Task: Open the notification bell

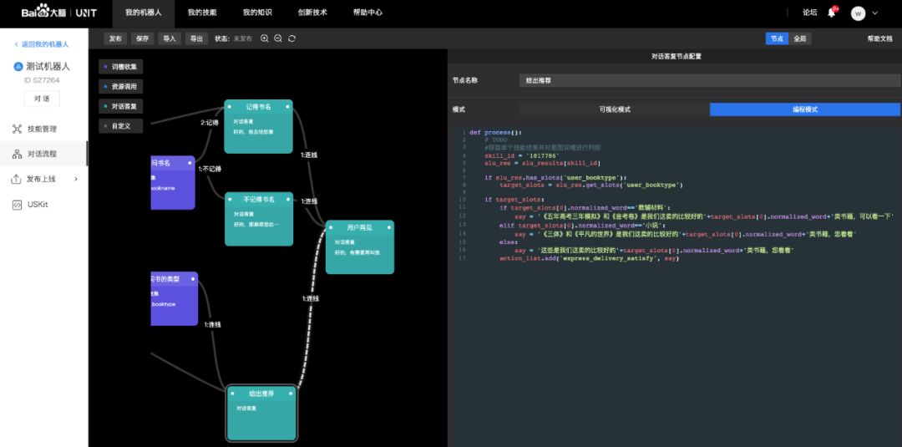Action: 832,13
